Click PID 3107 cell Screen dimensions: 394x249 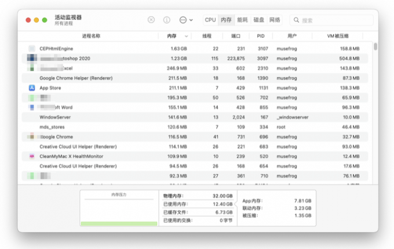[x=263, y=49]
